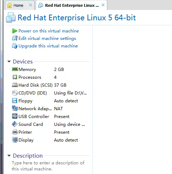Viewport: 172px width, 174px height.
Task: Click the Processors icon
Action: click(15, 77)
